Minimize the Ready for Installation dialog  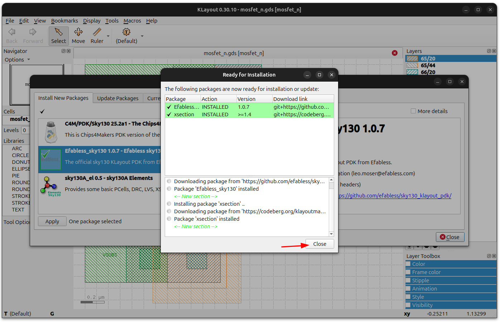click(x=307, y=75)
